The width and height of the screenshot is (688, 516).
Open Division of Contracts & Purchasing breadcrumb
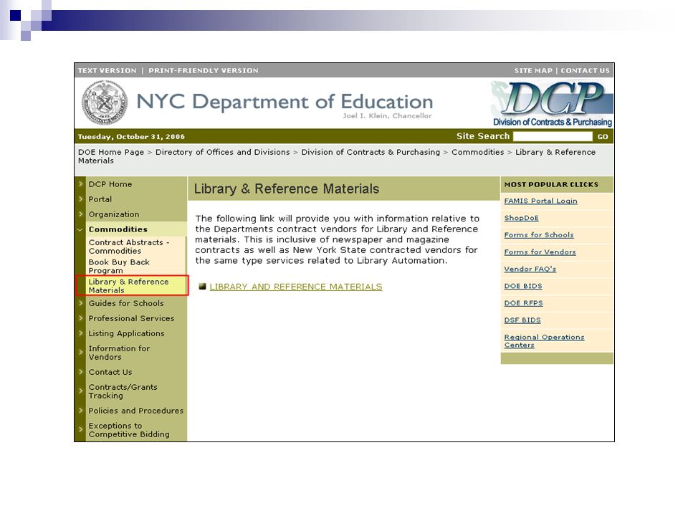[x=371, y=152]
